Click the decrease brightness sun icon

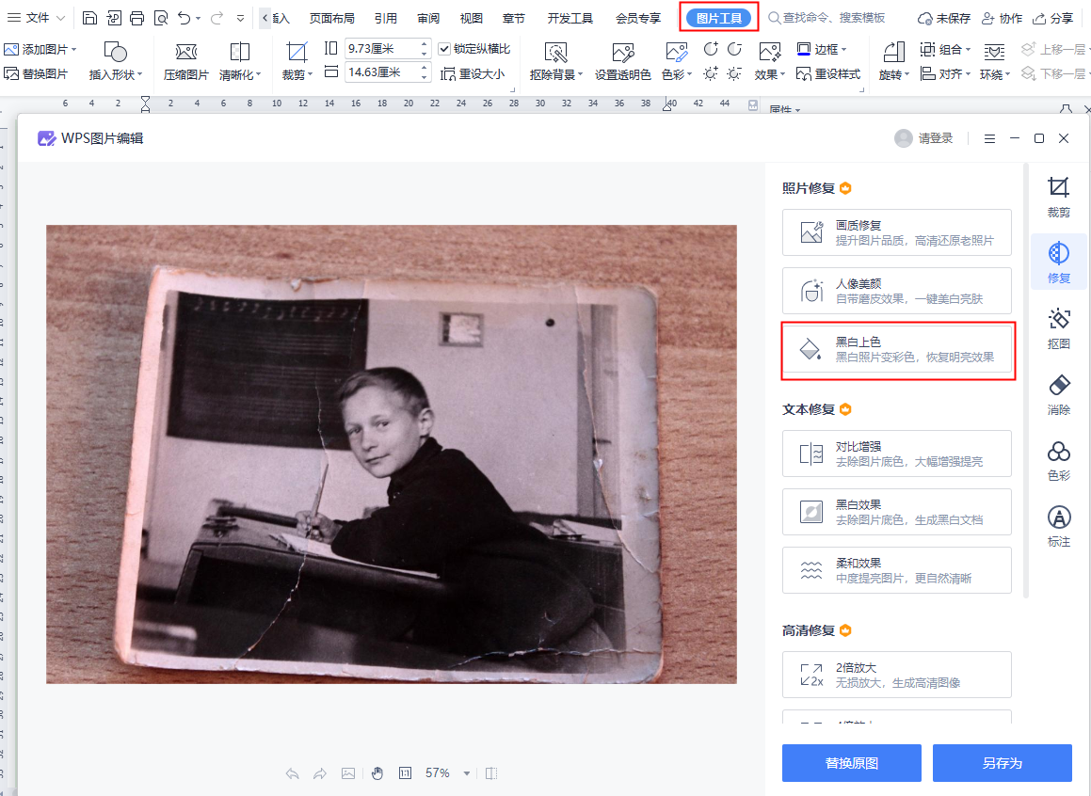pos(734,73)
